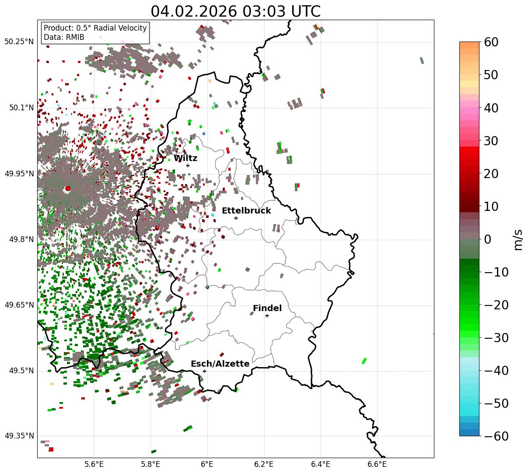Image resolution: width=528 pixels, height=473 pixels.
Task: Click the colorbar tick label 0
Action: pos(487,239)
